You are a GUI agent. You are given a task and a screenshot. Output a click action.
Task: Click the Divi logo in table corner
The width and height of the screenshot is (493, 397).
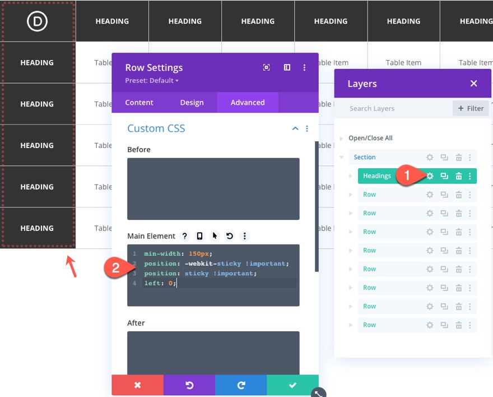coord(37,21)
